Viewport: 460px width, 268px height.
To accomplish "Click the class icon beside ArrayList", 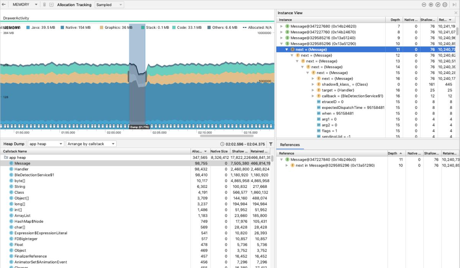I will click(x=11, y=215).
